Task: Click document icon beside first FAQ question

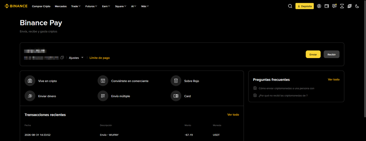Action: point(255,88)
